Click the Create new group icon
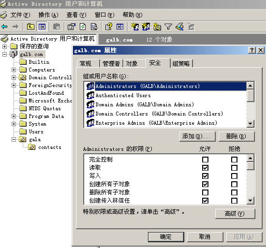 (x=146, y=27)
